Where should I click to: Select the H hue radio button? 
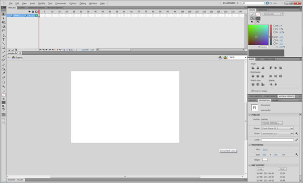point(274,26)
